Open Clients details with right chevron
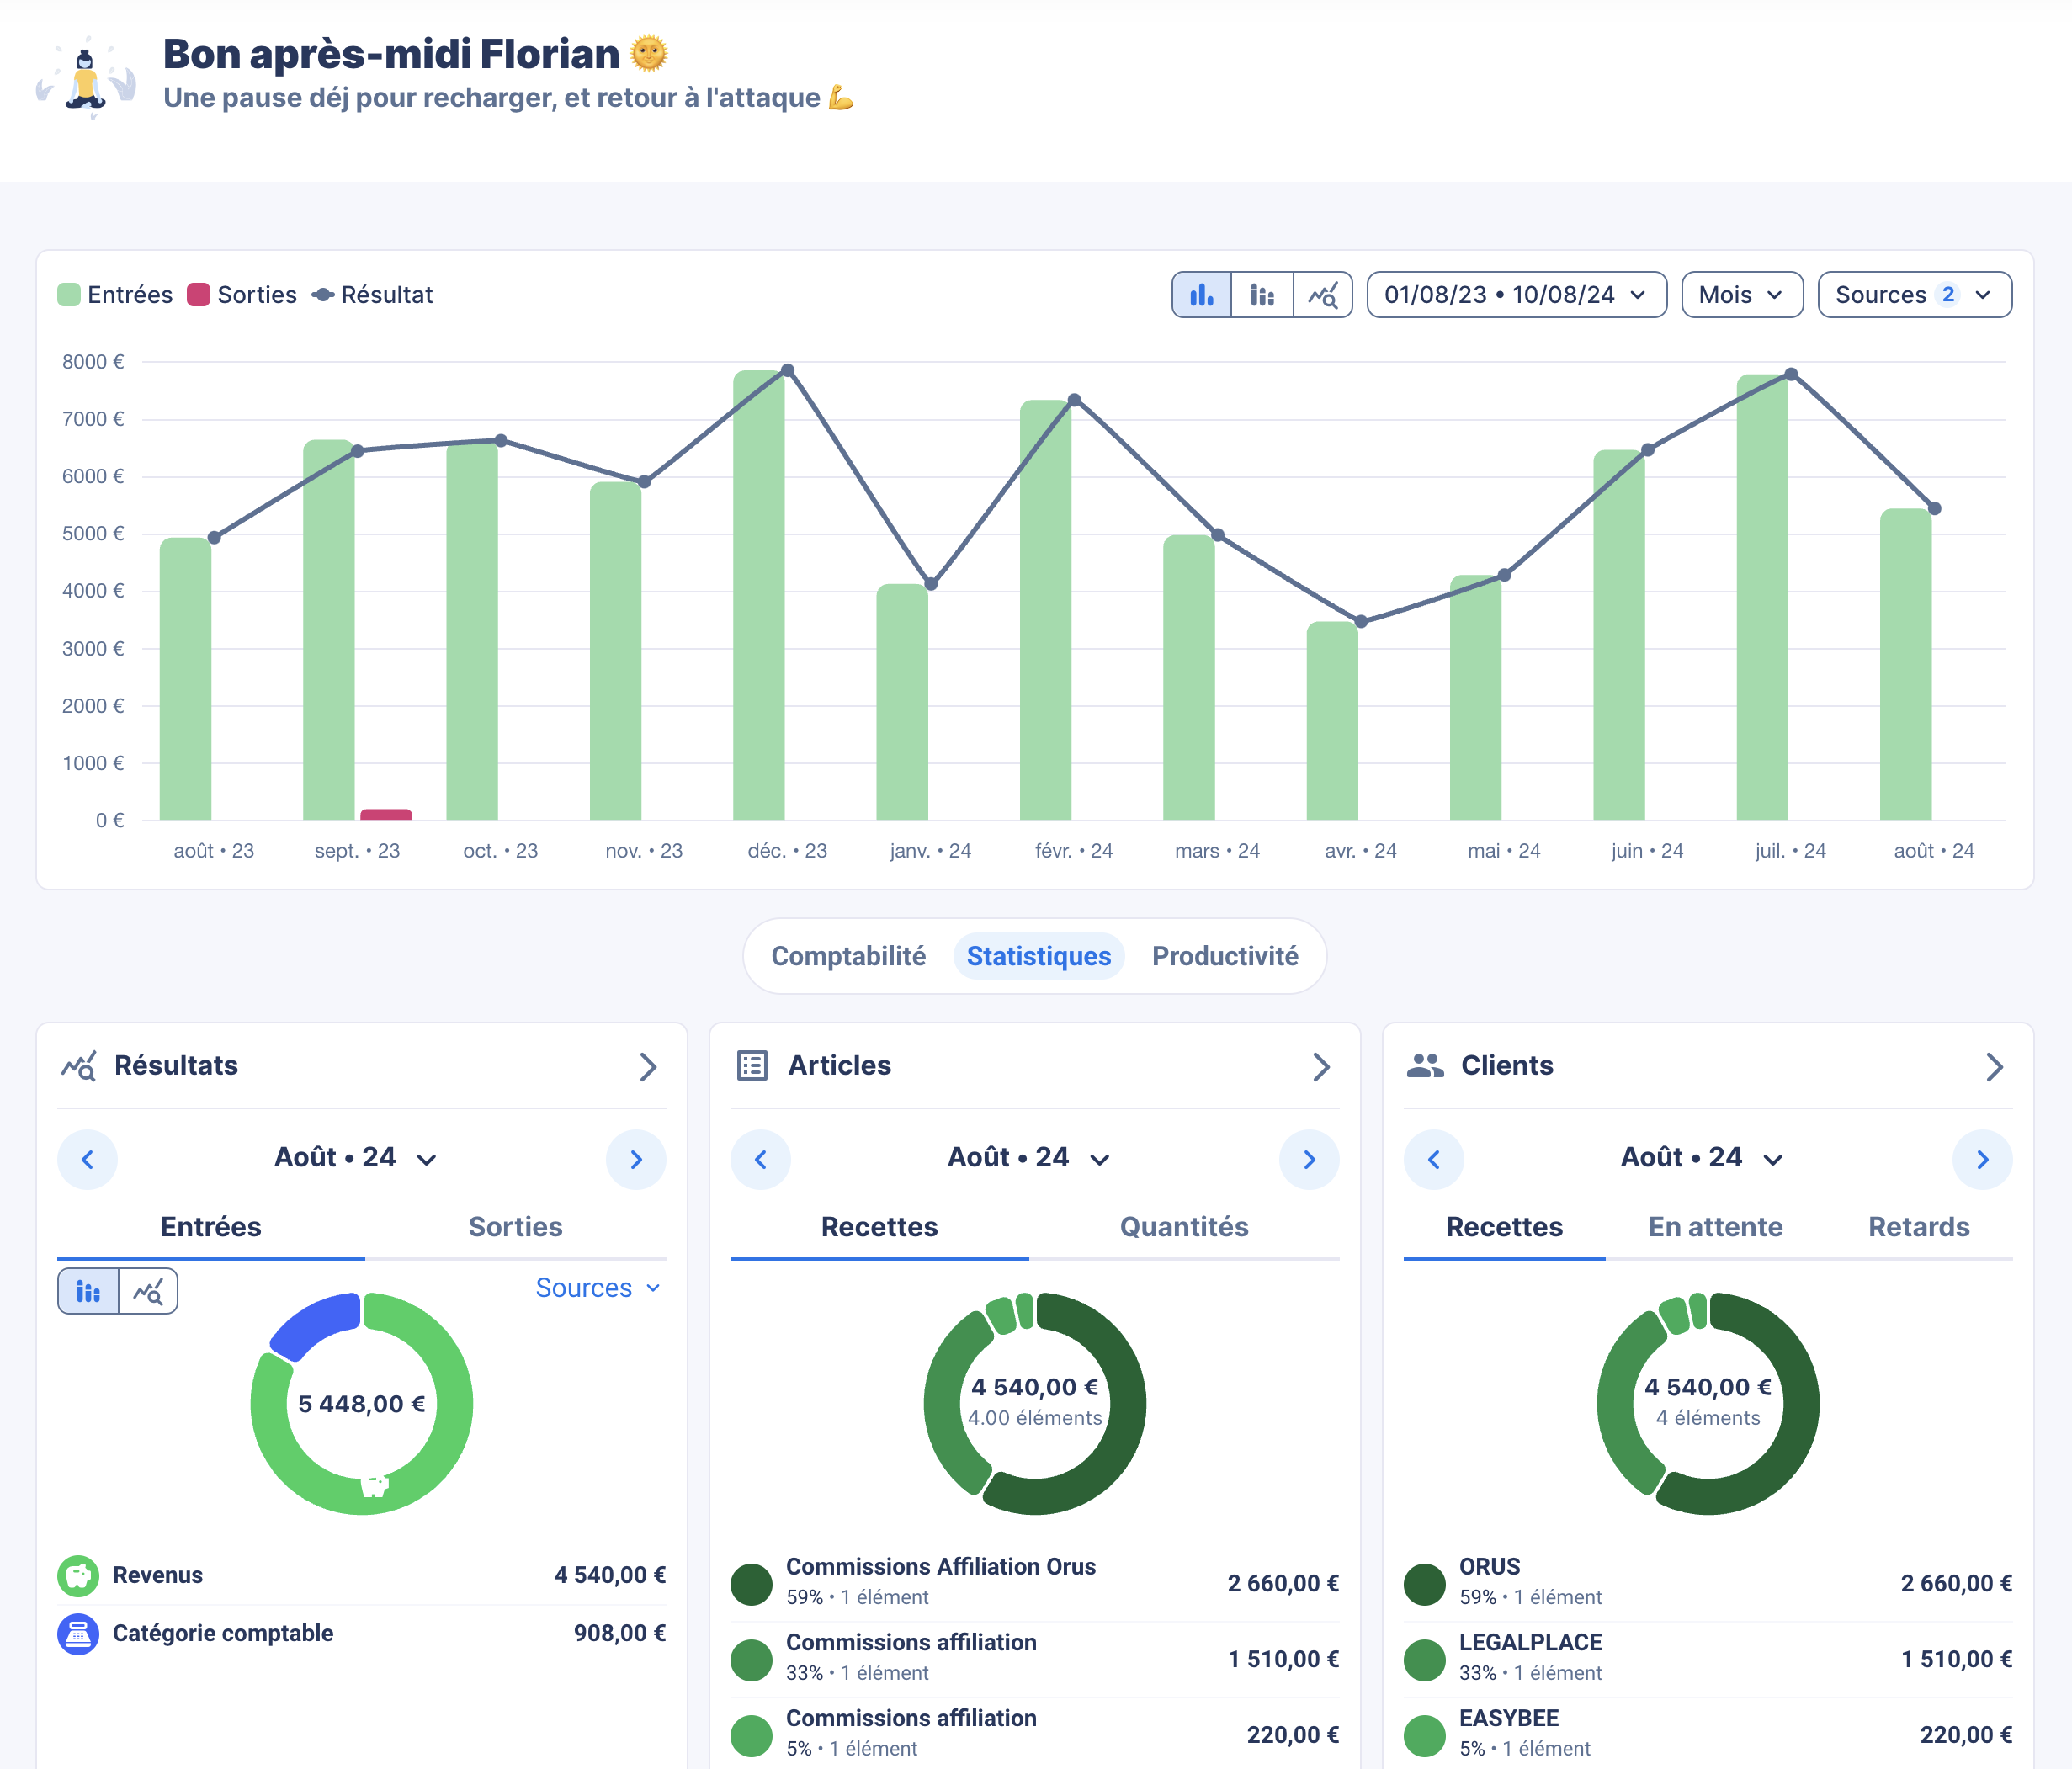The height and width of the screenshot is (1769, 2072). (1994, 1067)
